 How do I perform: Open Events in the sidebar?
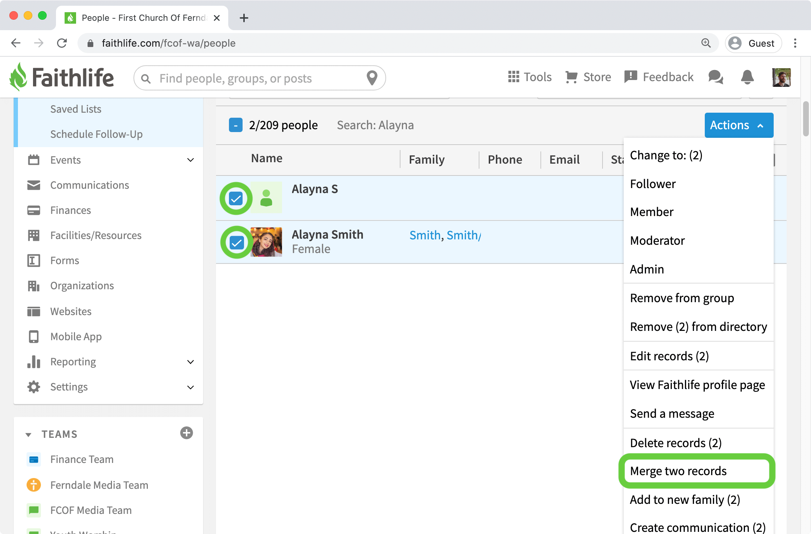65,160
